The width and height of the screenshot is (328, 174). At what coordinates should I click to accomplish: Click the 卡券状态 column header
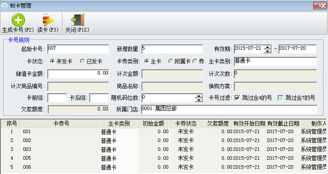[186, 124]
